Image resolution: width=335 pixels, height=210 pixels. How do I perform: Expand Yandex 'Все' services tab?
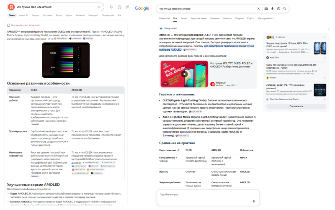pyautogui.click(x=119, y=15)
